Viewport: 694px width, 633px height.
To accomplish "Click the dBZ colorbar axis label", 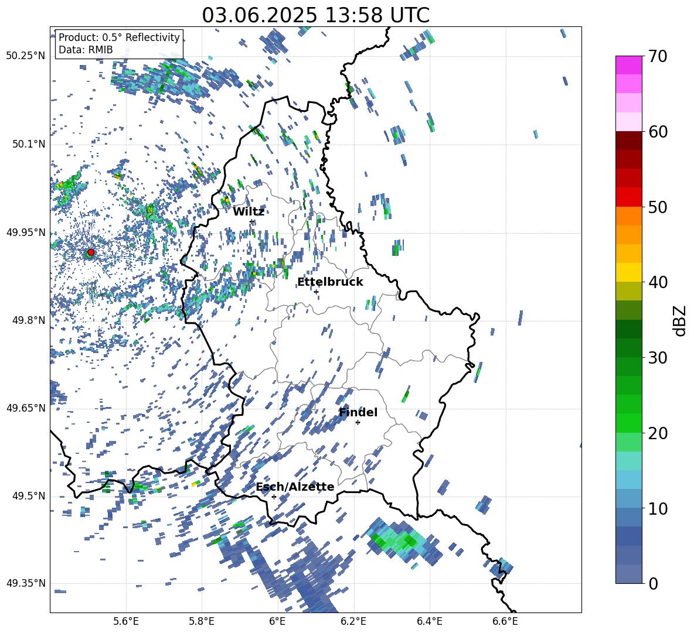I will [680, 320].
